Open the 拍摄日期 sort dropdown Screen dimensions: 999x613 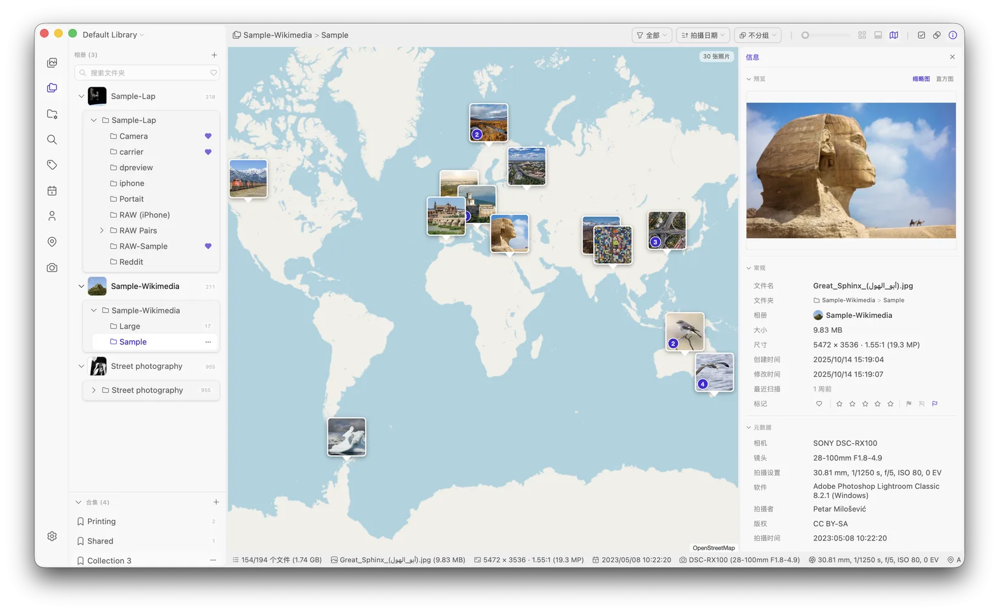pyautogui.click(x=703, y=35)
